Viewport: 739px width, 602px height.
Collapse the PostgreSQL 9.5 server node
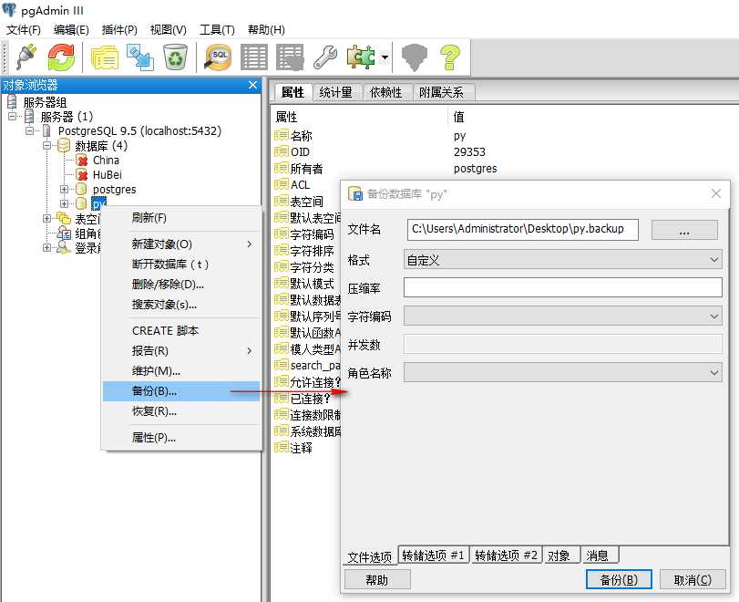[30, 130]
